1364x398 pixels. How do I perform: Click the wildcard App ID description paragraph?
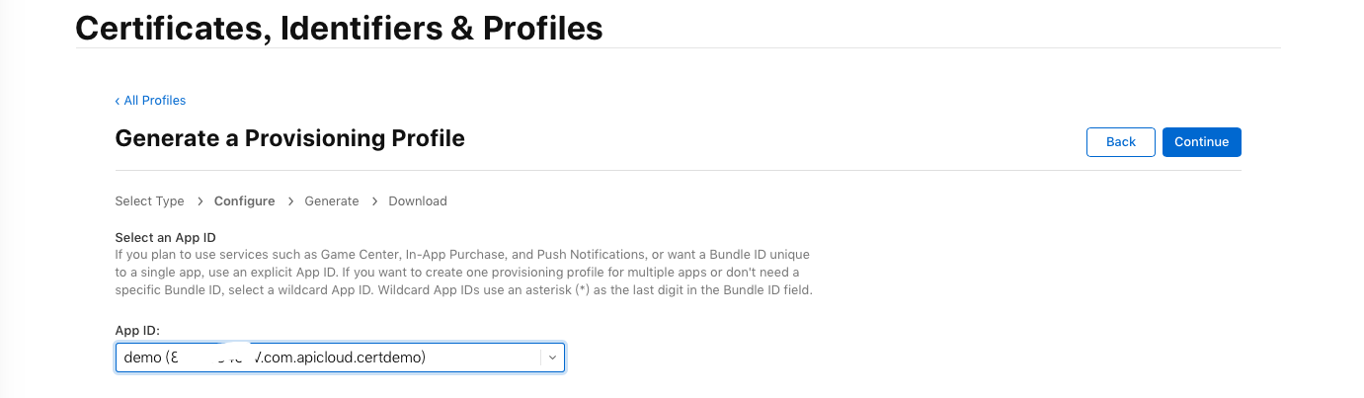(x=463, y=273)
